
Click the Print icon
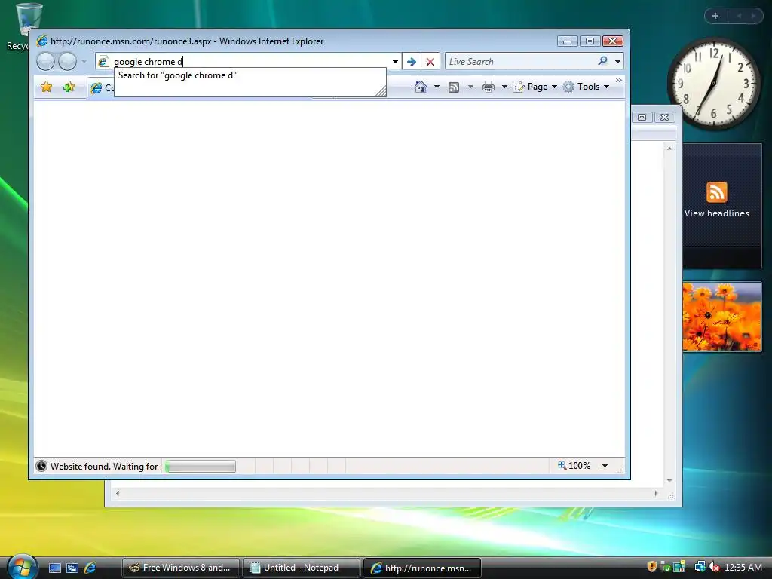pos(489,87)
